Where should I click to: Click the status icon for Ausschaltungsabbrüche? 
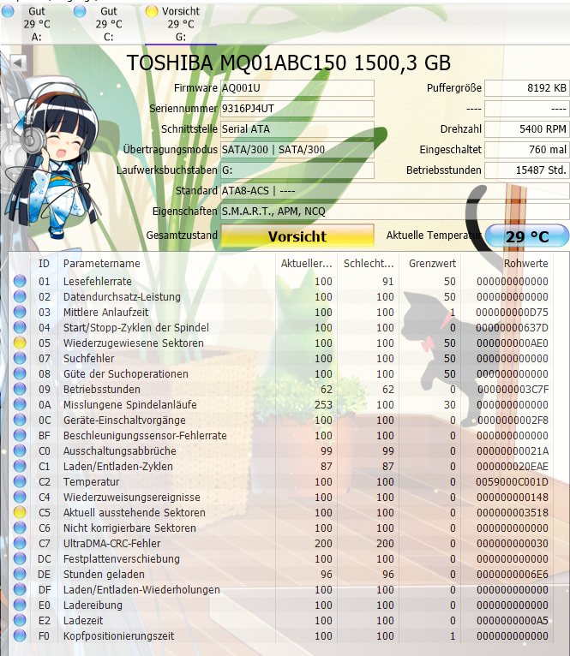point(20,451)
